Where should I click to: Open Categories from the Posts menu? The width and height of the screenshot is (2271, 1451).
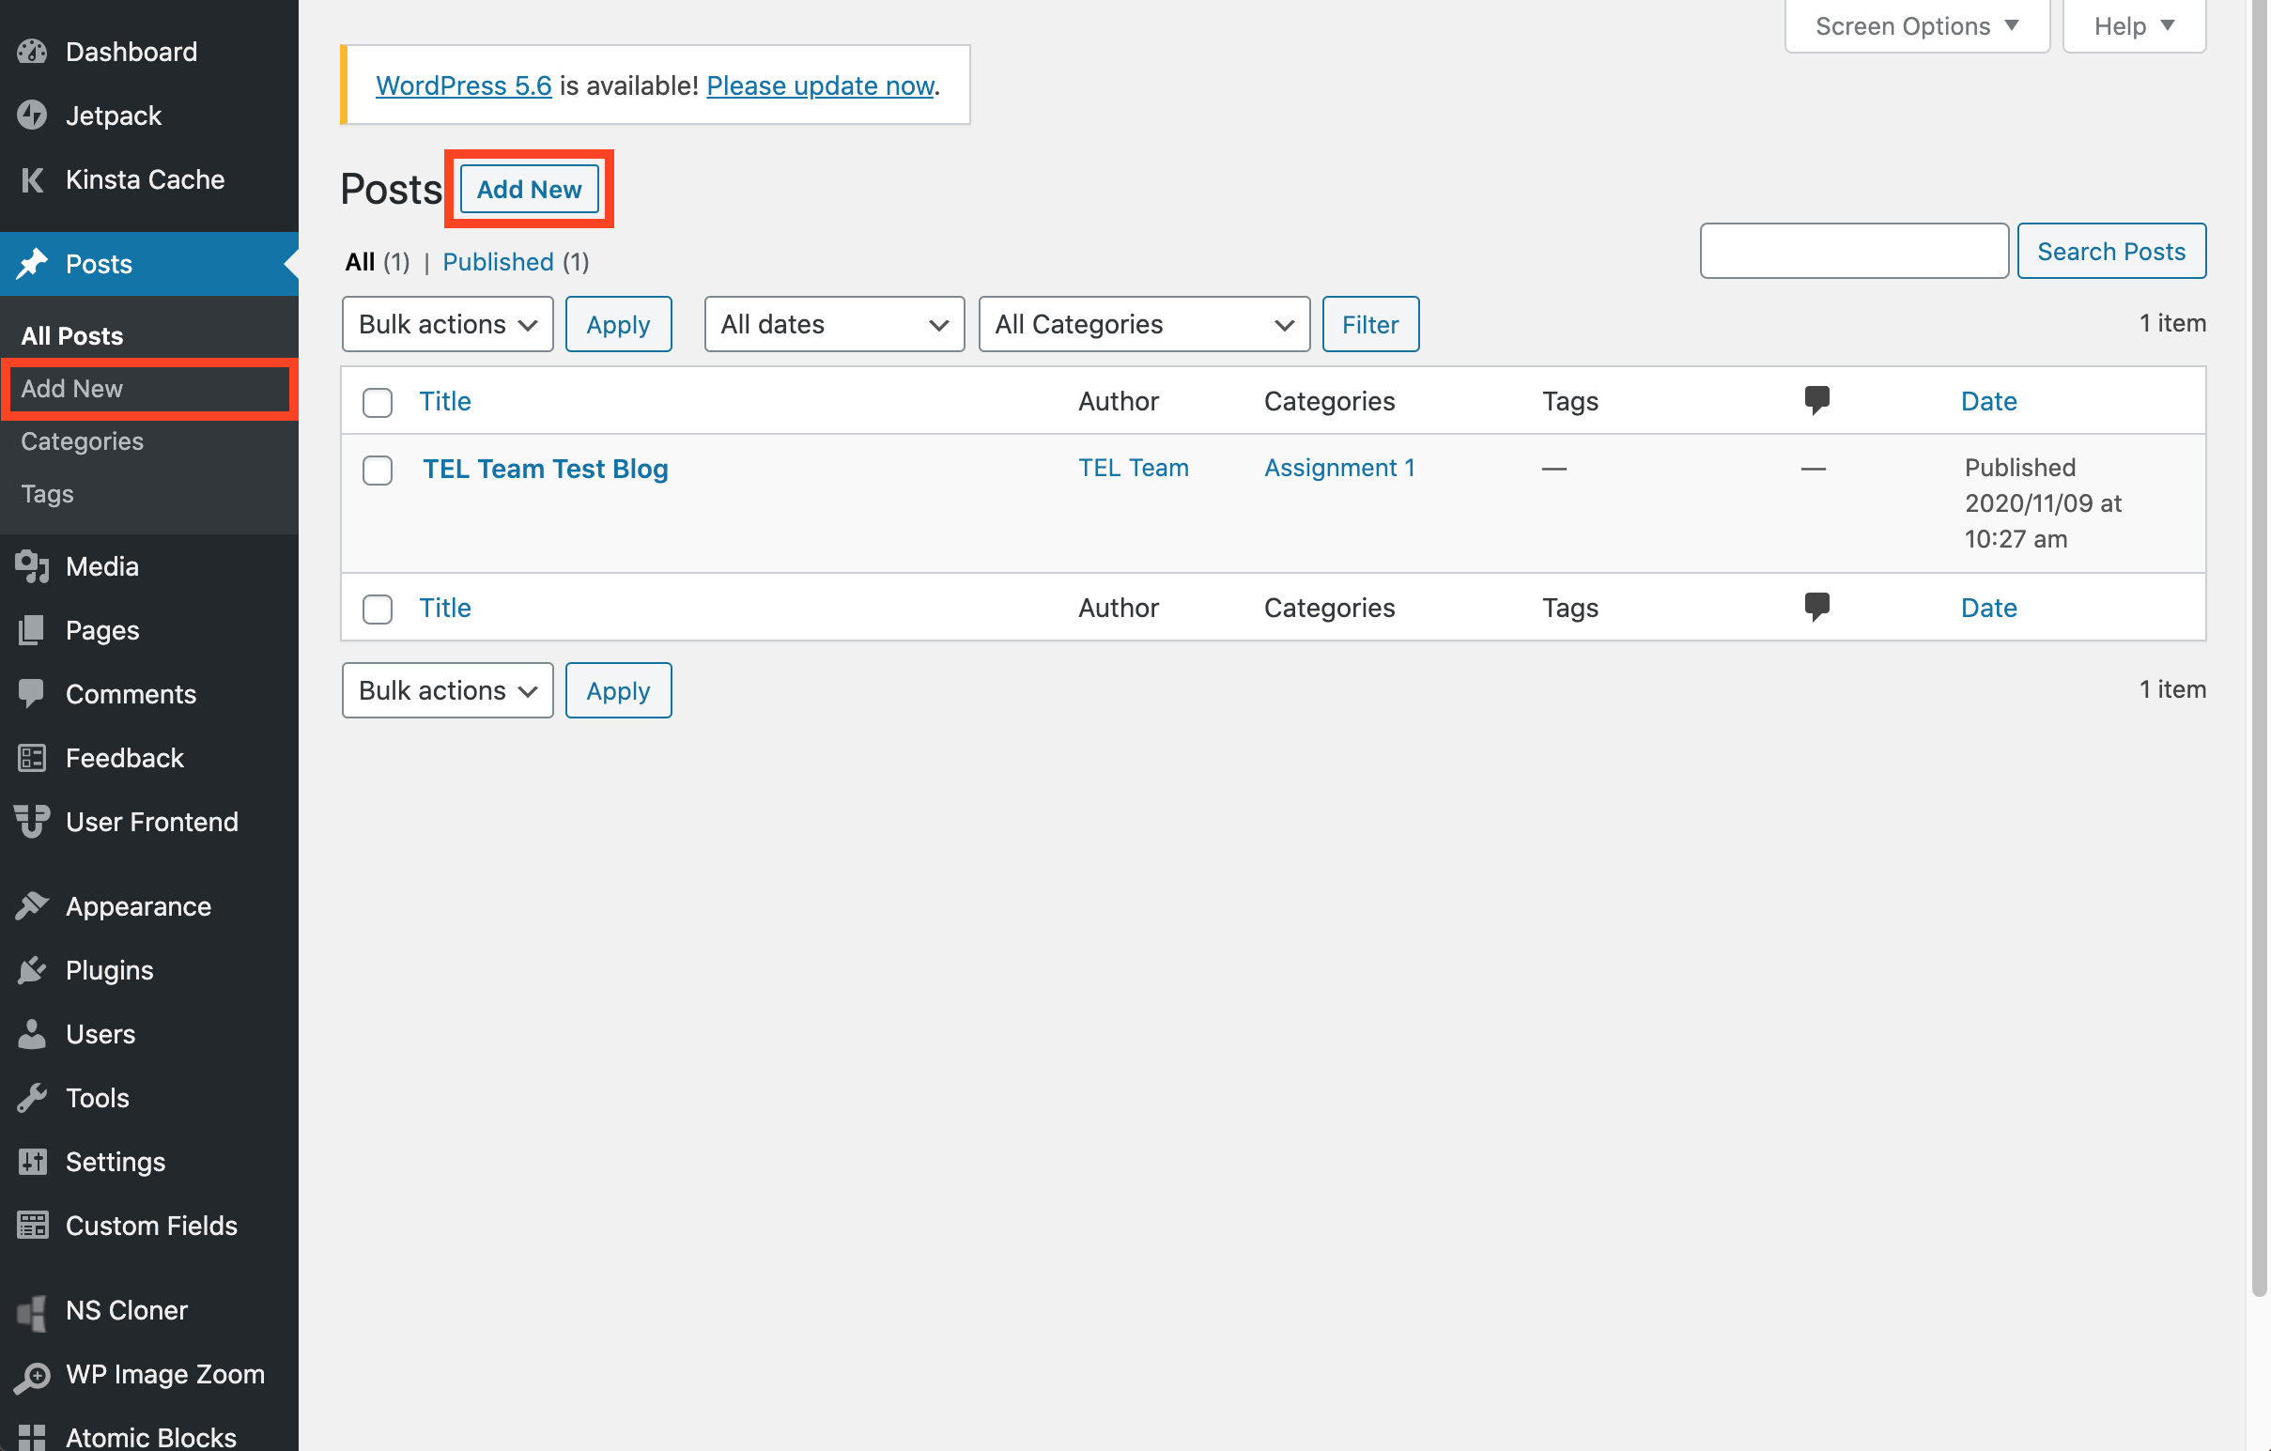tap(82, 440)
